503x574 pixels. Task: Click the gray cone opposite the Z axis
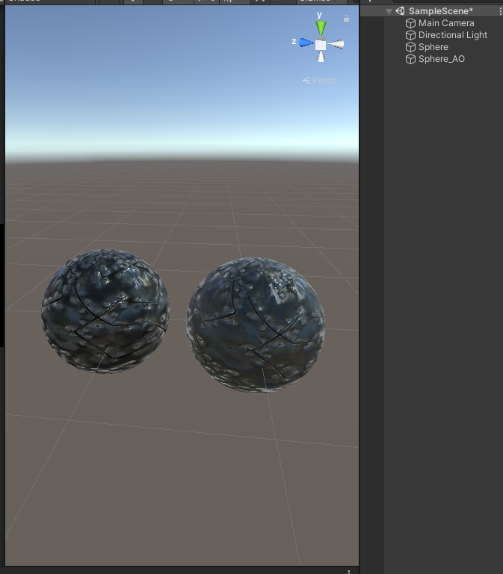tap(336, 44)
